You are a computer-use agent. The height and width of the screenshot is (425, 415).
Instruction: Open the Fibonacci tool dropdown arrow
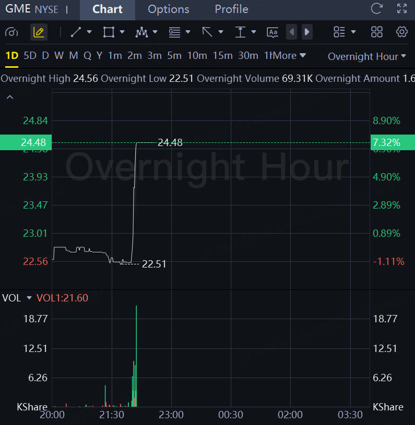click(x=188, y=32)
